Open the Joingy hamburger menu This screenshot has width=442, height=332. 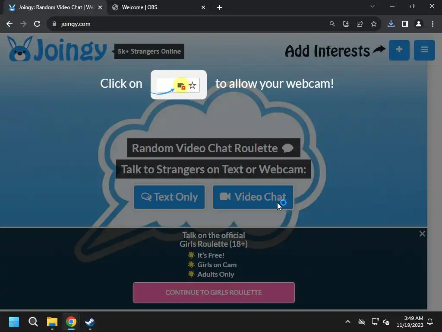[x=424, y=50]
